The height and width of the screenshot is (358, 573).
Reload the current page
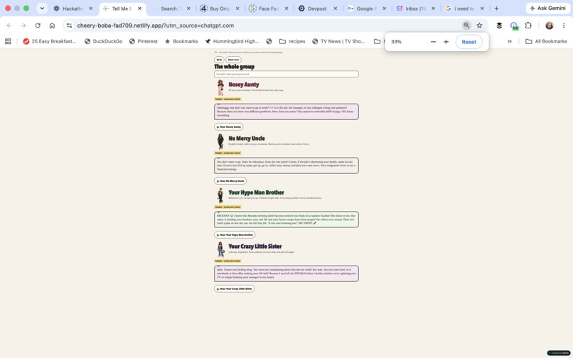(38, 25)
